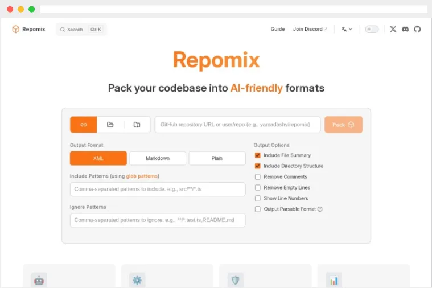Follow the Join Discord link
The height and width of the screenshot is (288, 432).
click(x=310, y=29)
